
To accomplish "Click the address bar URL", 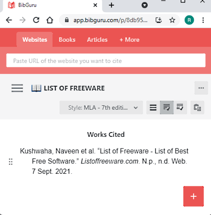I will pyautogui.click(x=110, y=20).
